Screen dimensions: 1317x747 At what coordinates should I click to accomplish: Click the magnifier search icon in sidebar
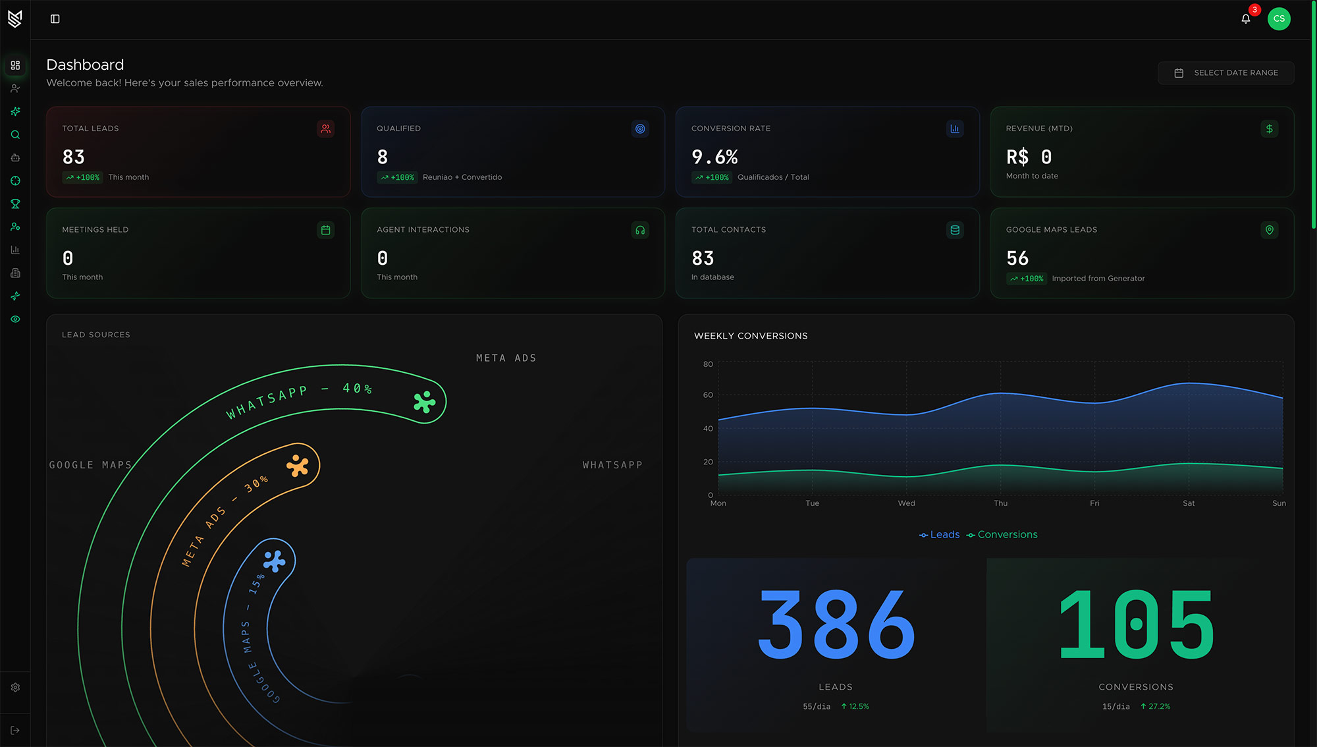(15, 134)
